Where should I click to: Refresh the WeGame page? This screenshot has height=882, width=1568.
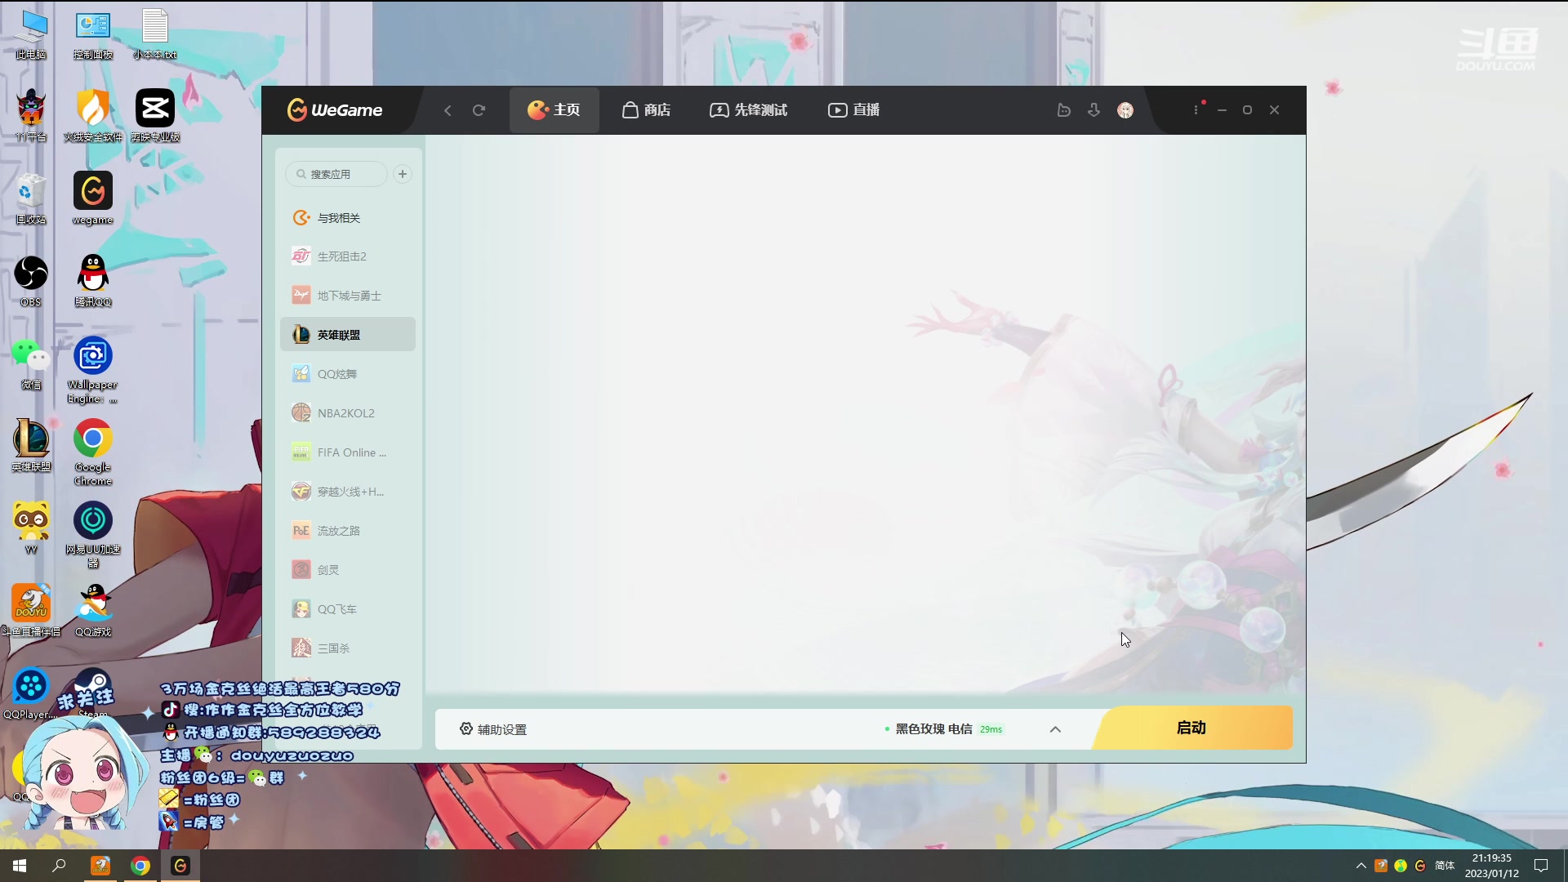(x=479, y=110)
